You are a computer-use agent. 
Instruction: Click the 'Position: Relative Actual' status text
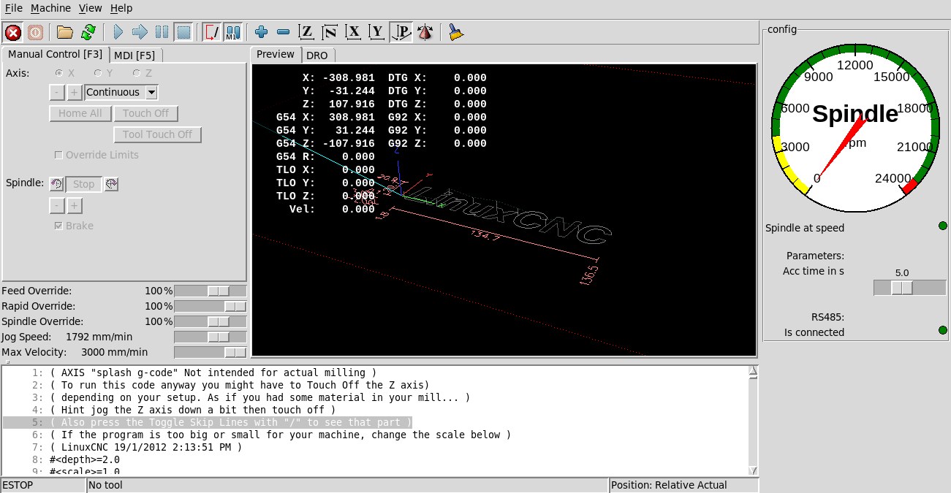coord(669,485)
